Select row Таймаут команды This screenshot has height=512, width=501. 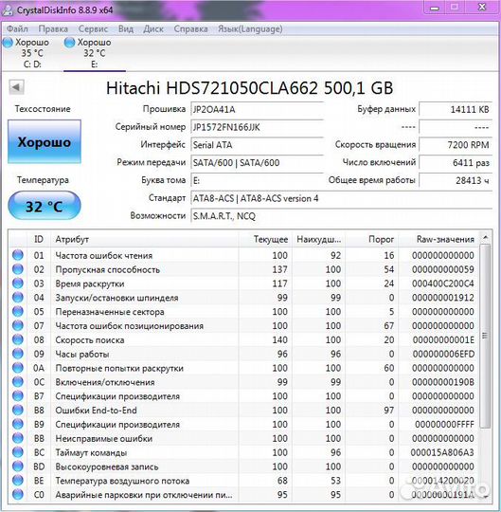click(243, 452)
